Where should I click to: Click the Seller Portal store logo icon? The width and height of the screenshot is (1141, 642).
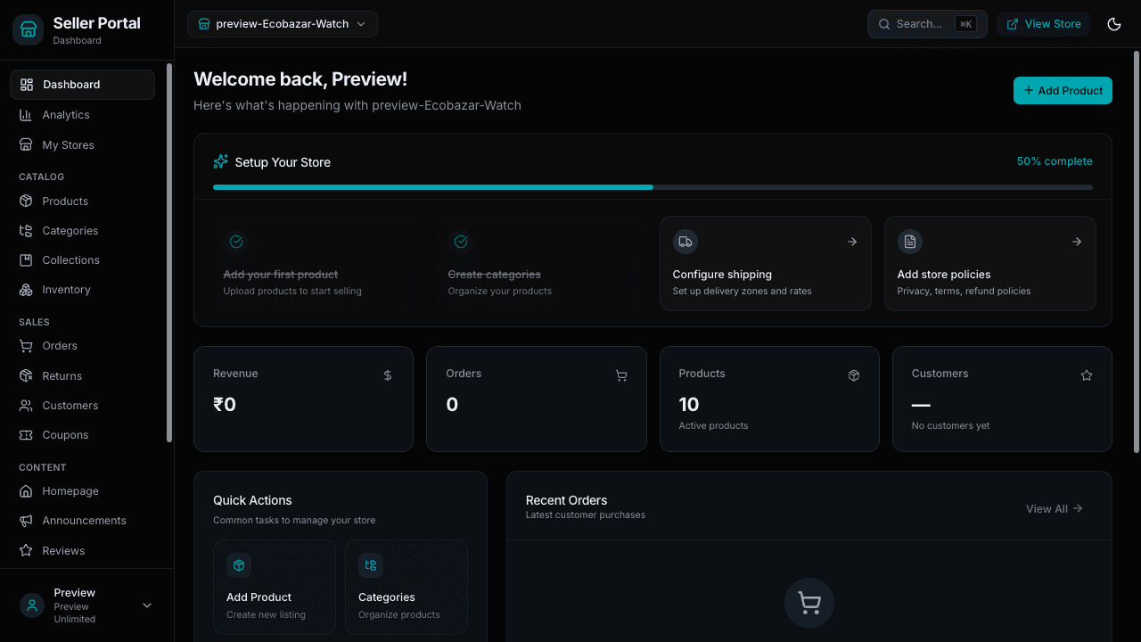click(x=28, y=29)
